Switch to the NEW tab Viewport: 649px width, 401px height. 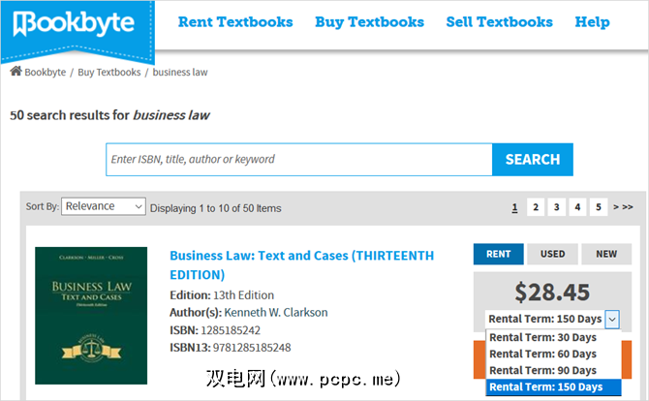coord(606,254)
